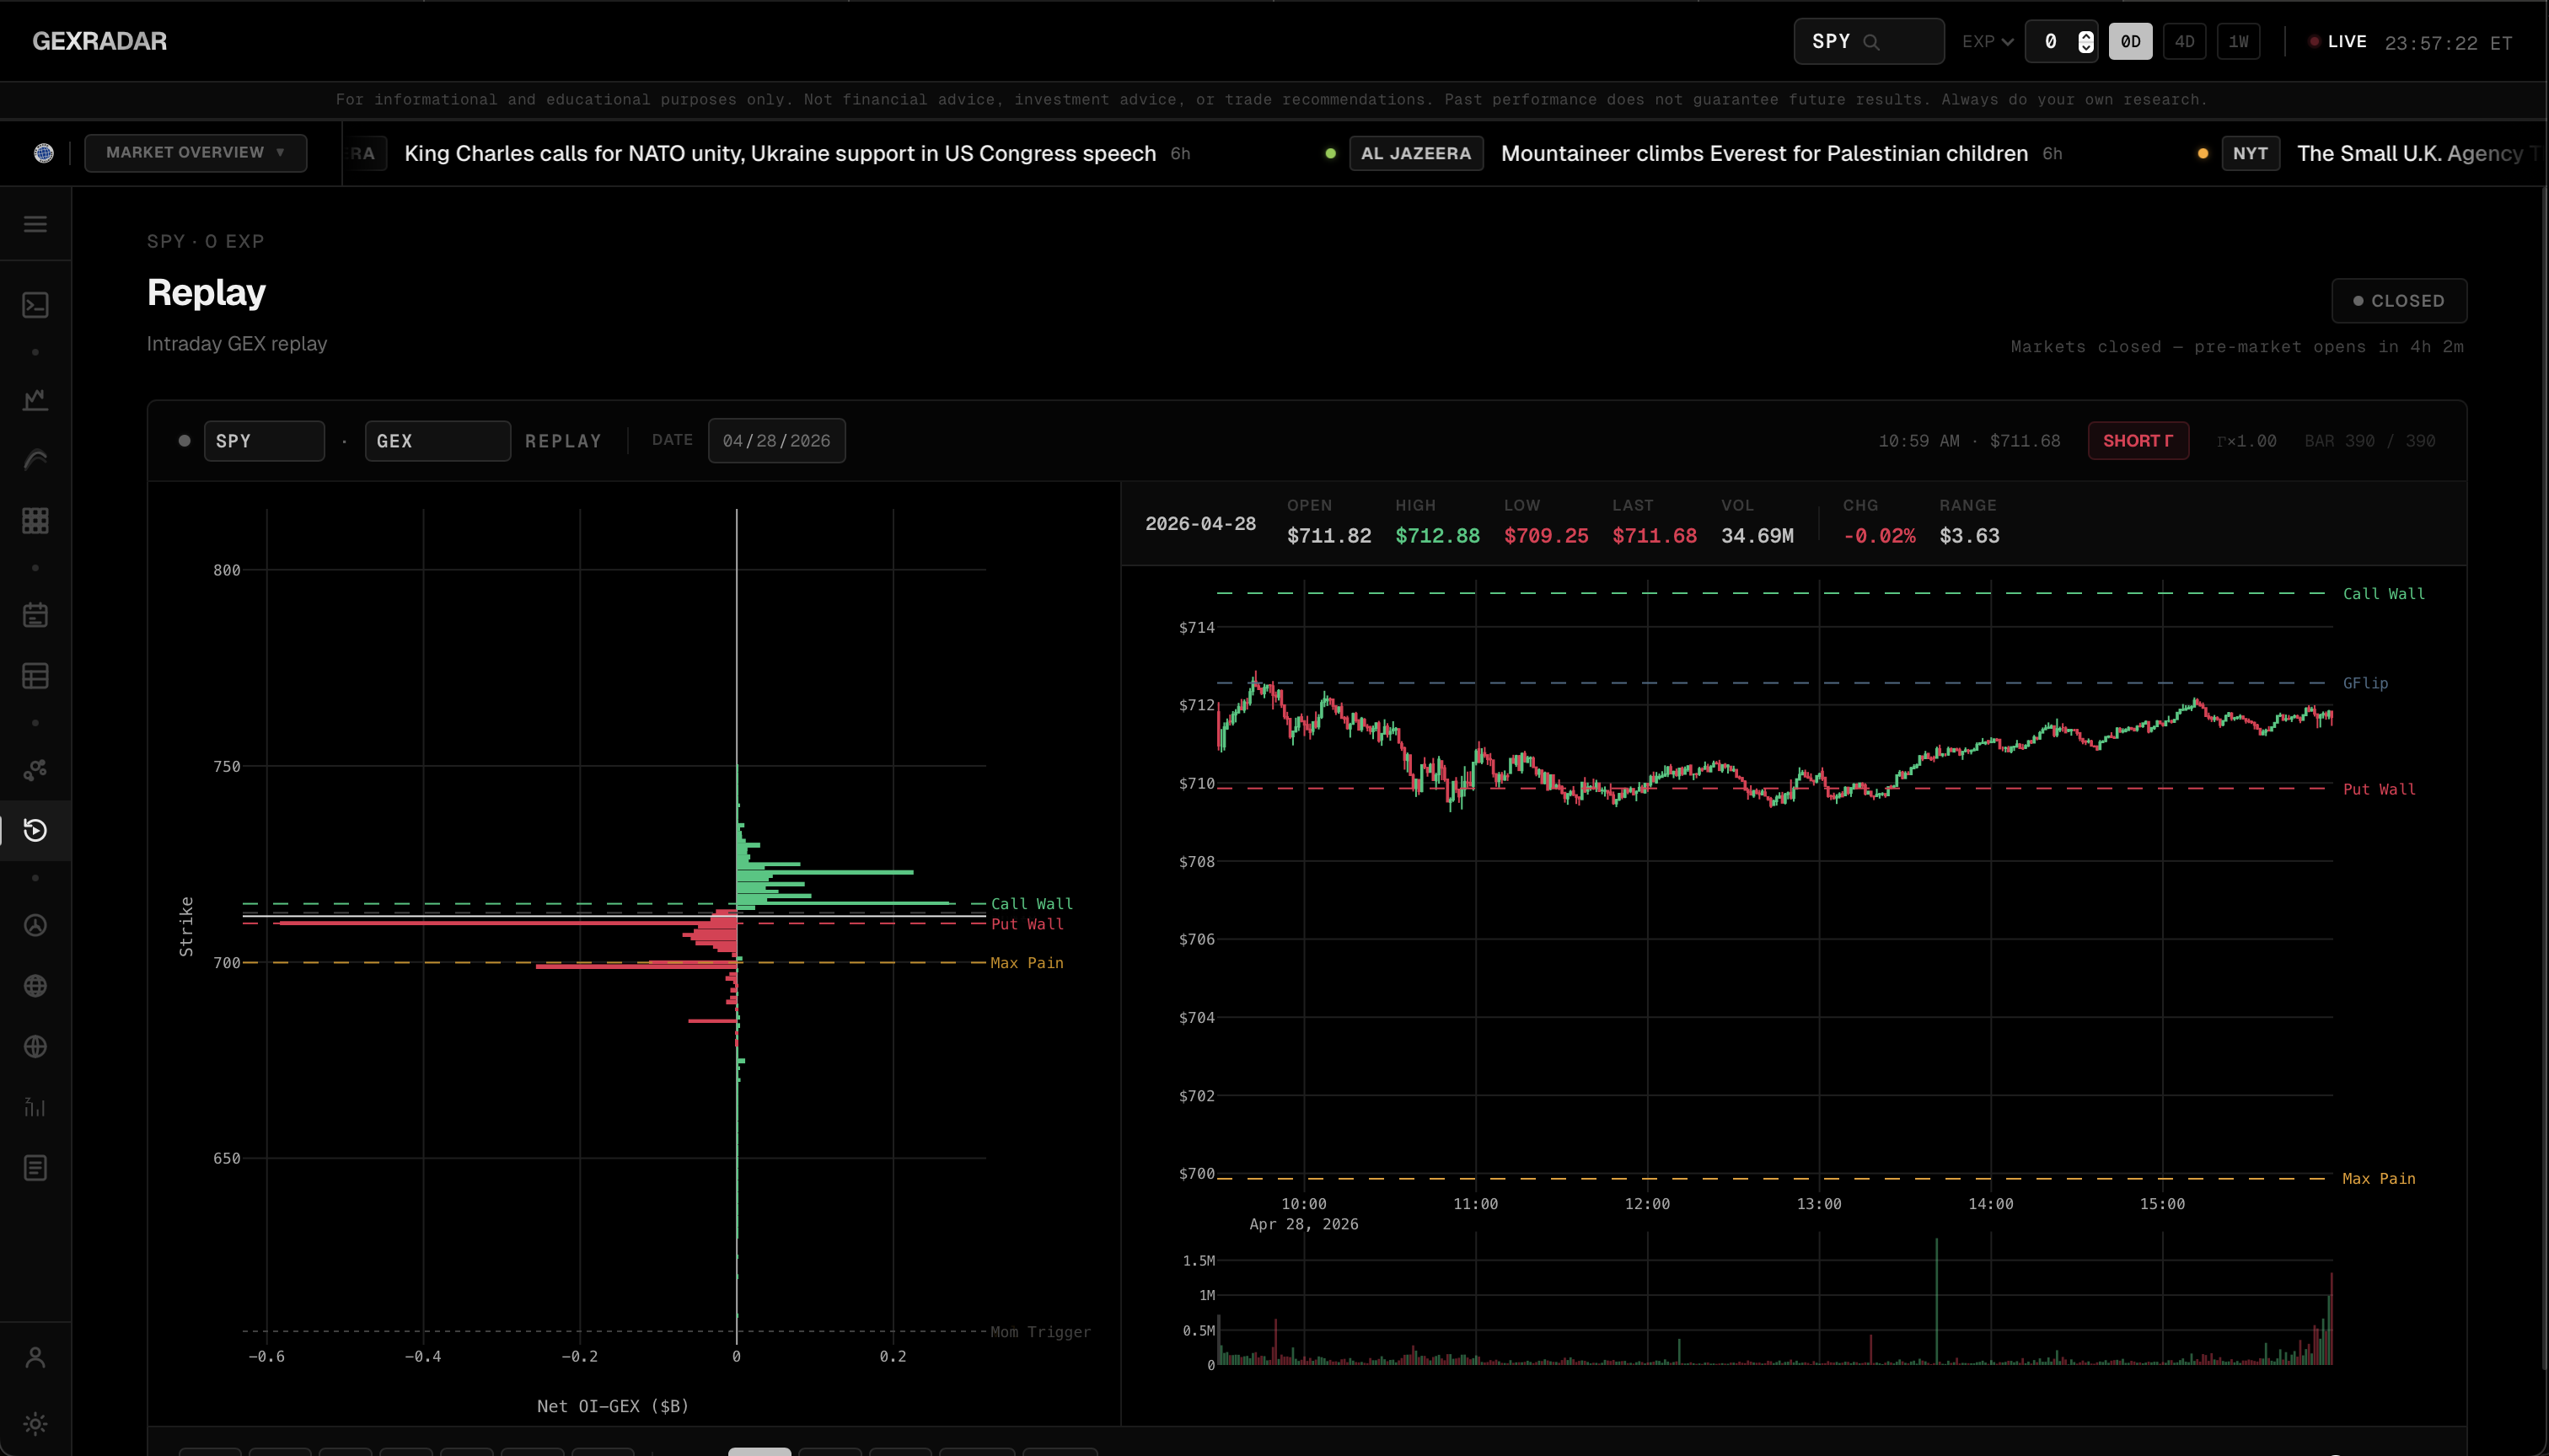This screenshot has height=1456, width=2549.
Task: Expand the Market Overview dropdown
Action: click(195, 153)
